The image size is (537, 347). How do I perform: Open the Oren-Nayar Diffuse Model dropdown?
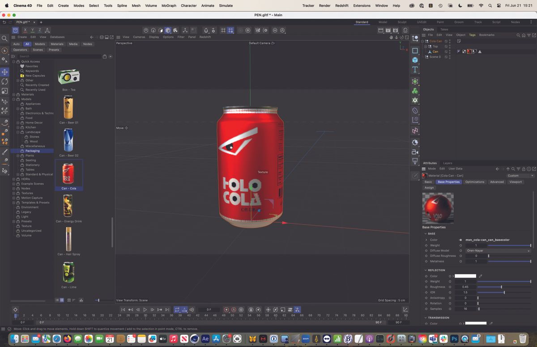(x=498, y=250)
